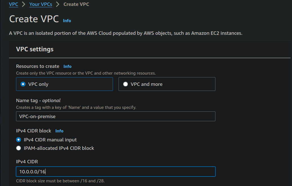292x186 pixels.
Task: Go to Your VPCs breadcrumb link
Action: [41, 4]
